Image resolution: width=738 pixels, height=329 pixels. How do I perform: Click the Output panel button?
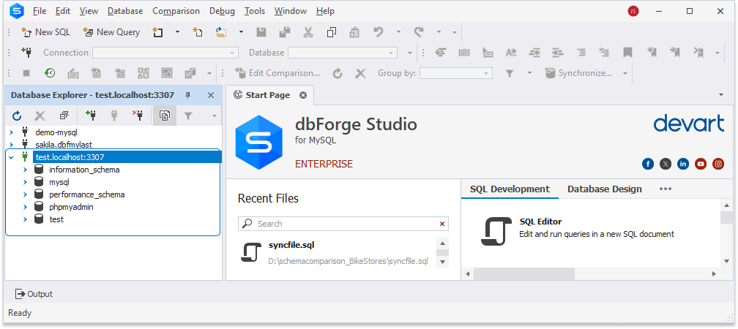point(34,294)
